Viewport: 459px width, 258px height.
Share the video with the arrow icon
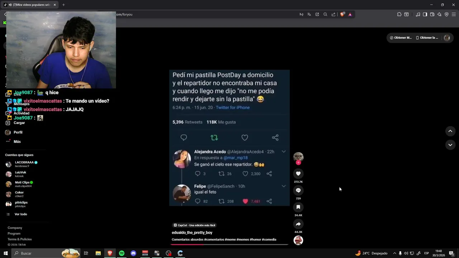(x=298, y=224)
